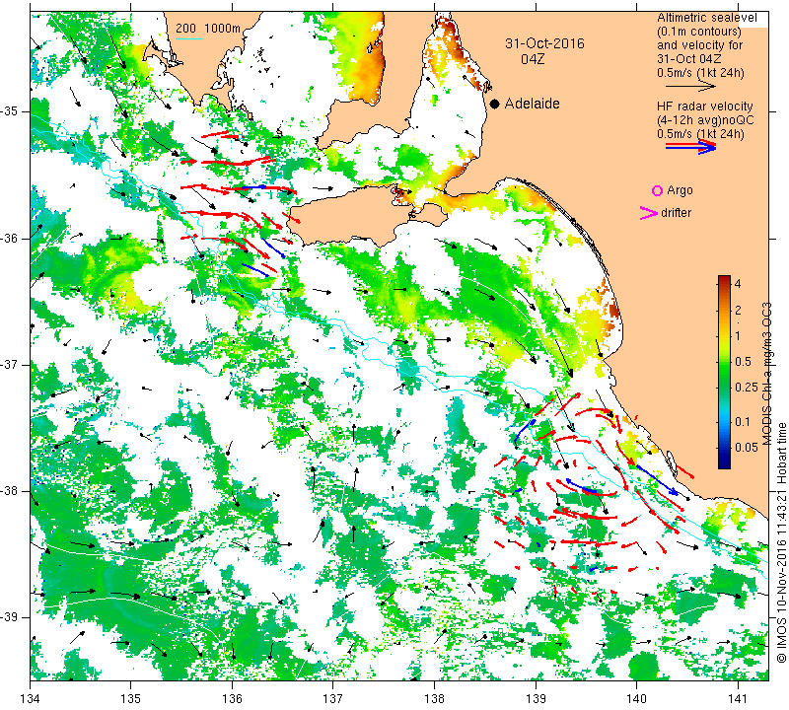Screen dimensions: 789x710
Task: Click the 'HF radar velocity' legend heading
Action: pyautogui.click(x=704, y=106)
